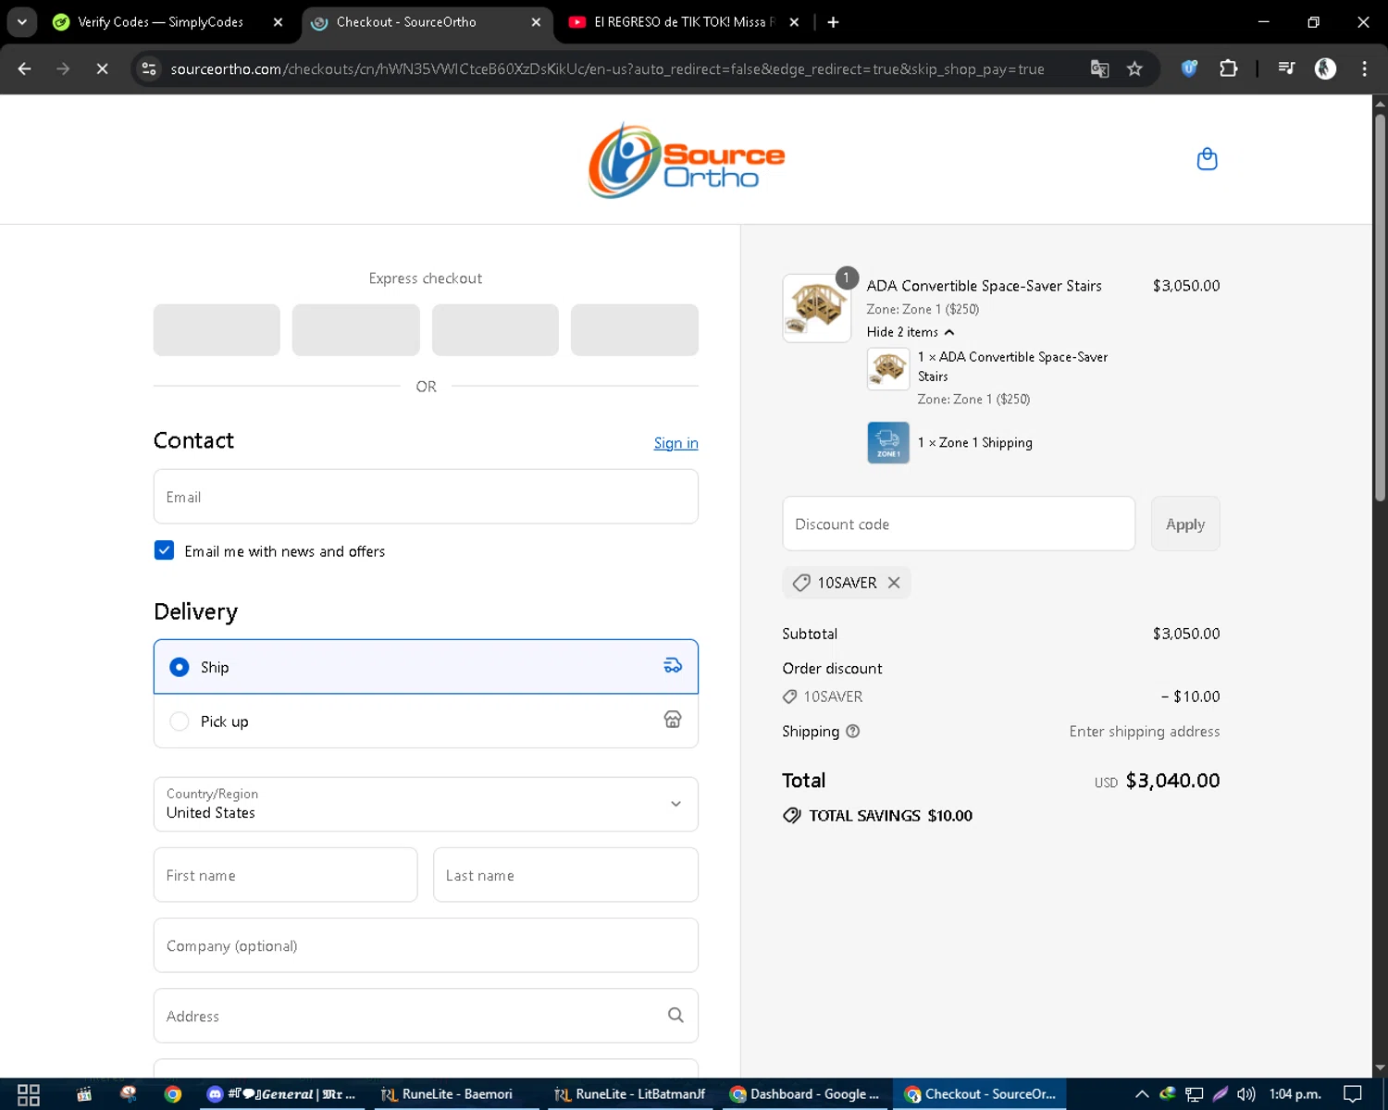This screenshot has height=1110, width=1388.
Task: Focus the Last name field
Action: pos(565,875)
